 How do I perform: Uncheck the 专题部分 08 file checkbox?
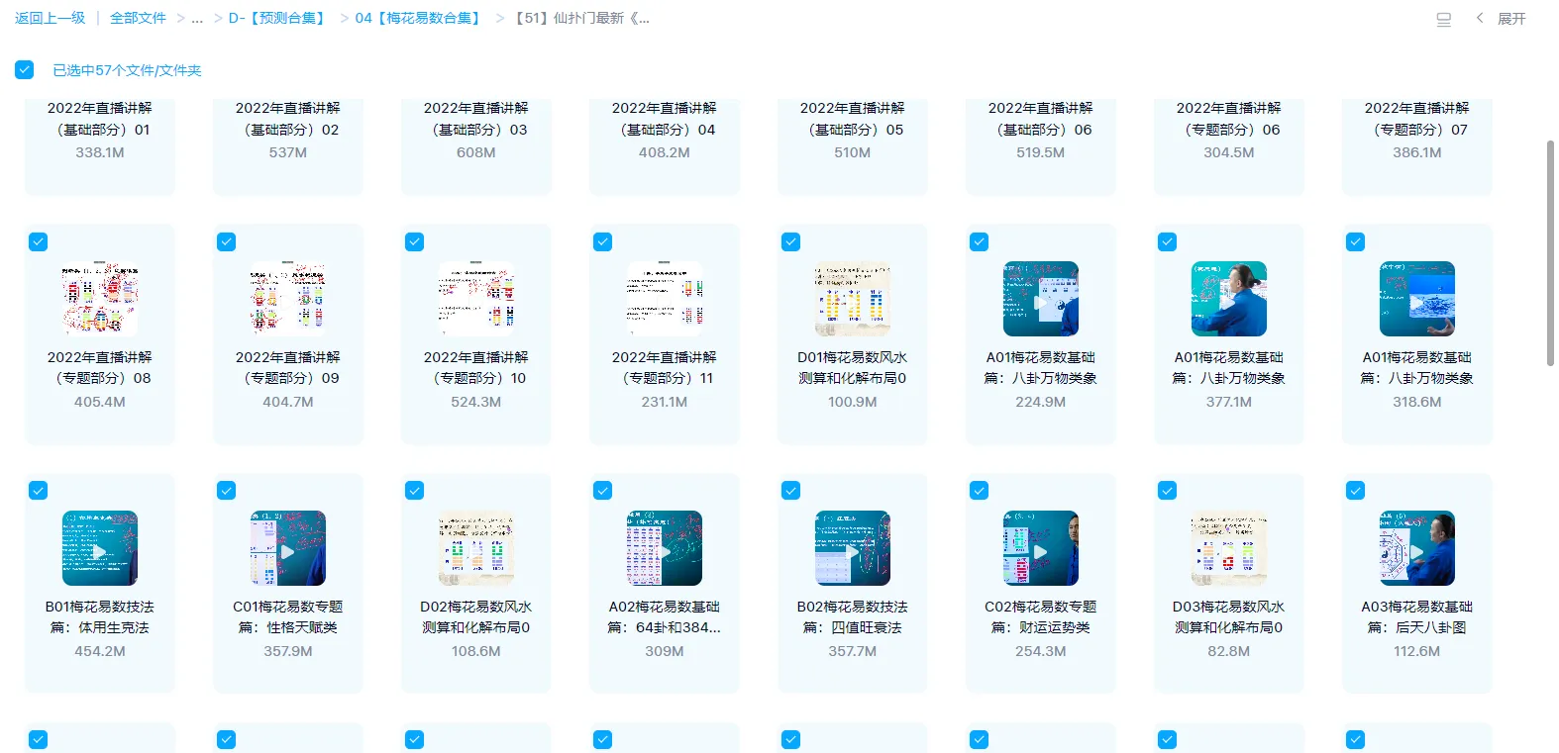click(39, 241)
